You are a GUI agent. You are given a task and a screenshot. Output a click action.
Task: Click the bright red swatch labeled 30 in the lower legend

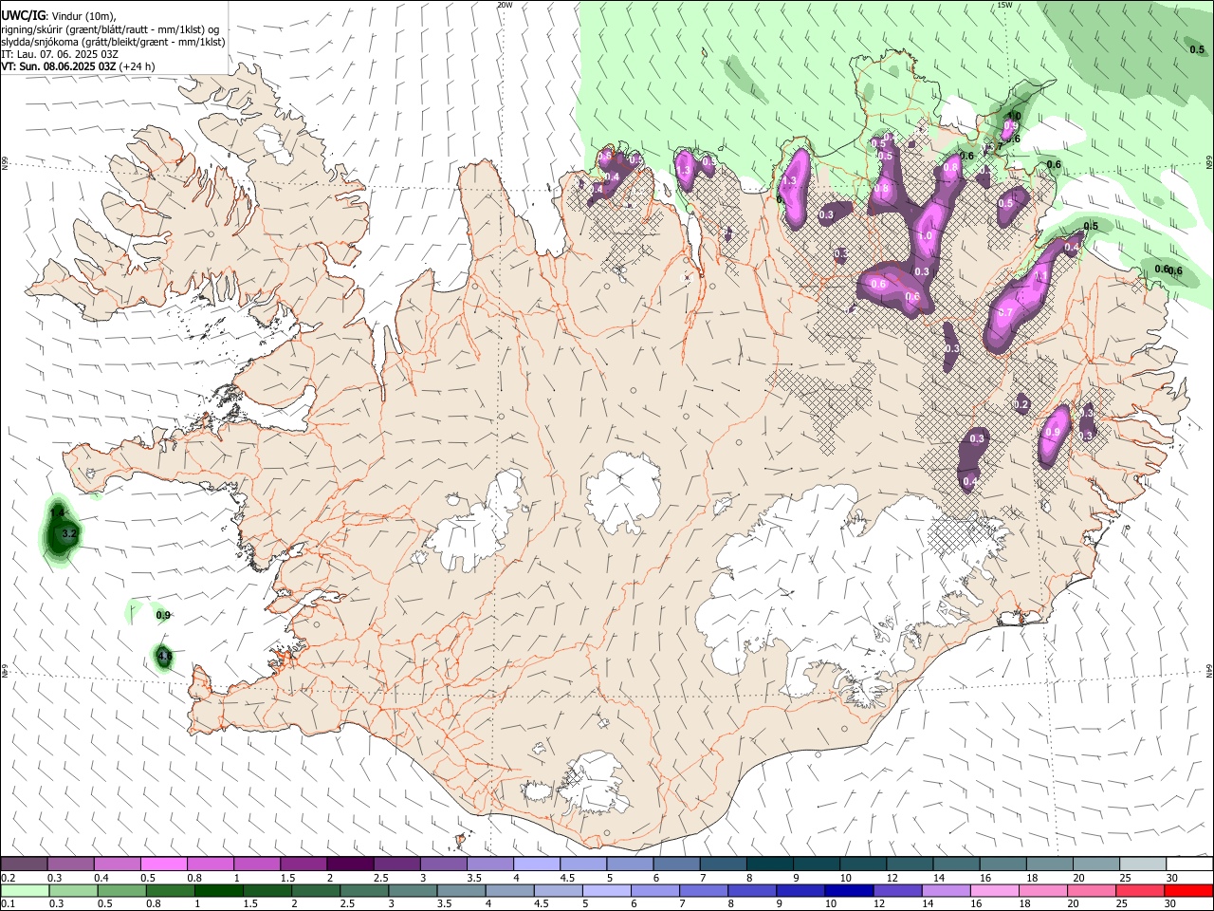[1188, 890]
